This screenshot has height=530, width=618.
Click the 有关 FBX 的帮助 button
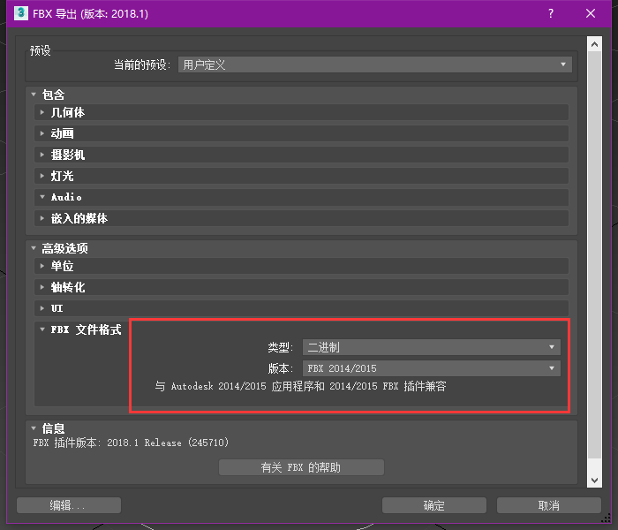(301, 467)
